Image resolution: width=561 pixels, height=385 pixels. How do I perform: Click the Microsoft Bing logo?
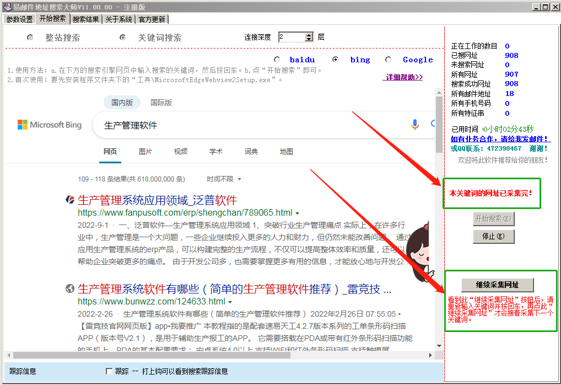tap(50, 125)
